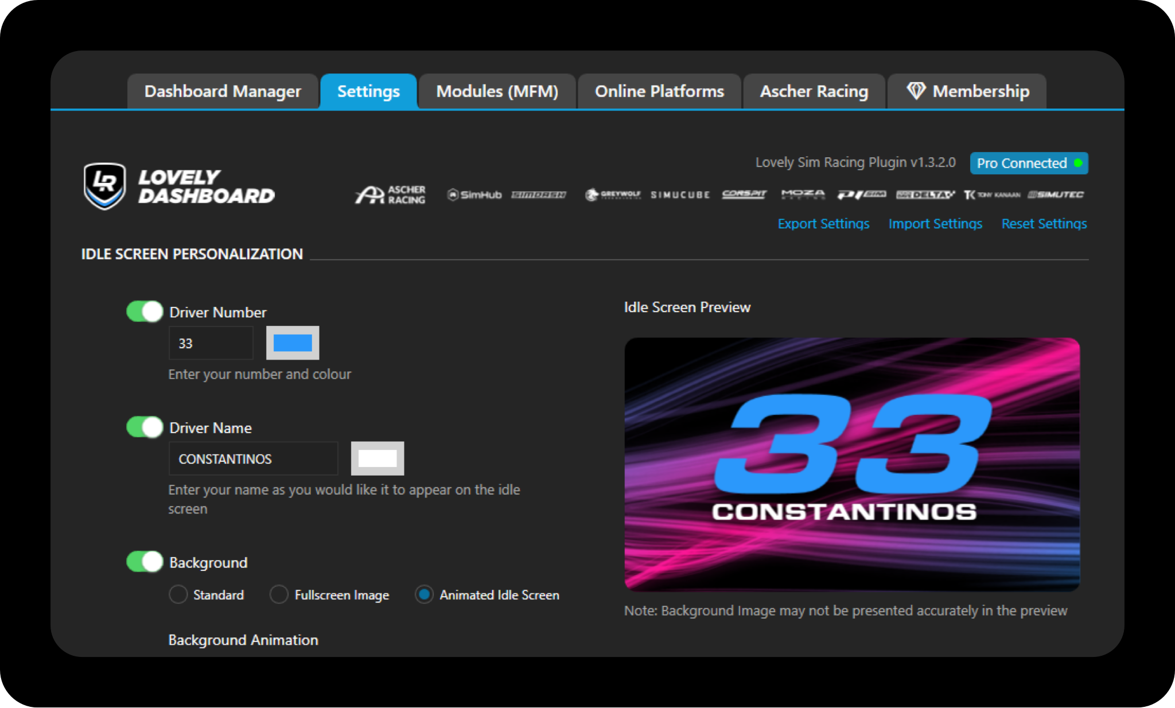Click the SimHub logo
This screenshot has width=1175, height=708.
tap(474, 195)
